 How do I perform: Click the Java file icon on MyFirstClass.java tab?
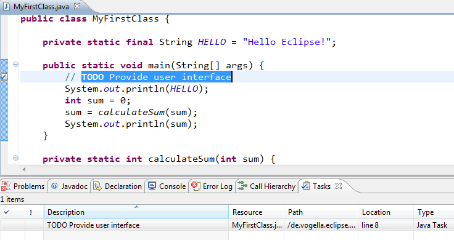pos(6,6)
